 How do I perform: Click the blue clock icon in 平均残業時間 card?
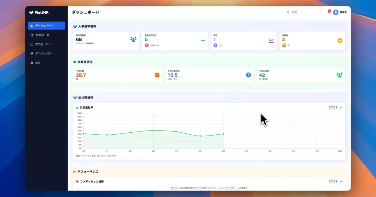coord(249,75)
